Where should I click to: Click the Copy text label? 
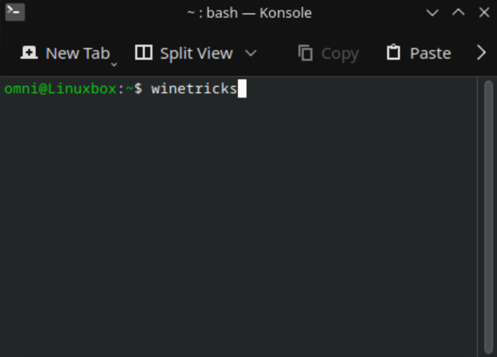pyautogui.click(x=340, y=53)
